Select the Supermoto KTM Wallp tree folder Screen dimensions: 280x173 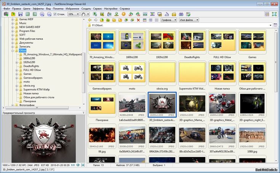pos(37,90)
